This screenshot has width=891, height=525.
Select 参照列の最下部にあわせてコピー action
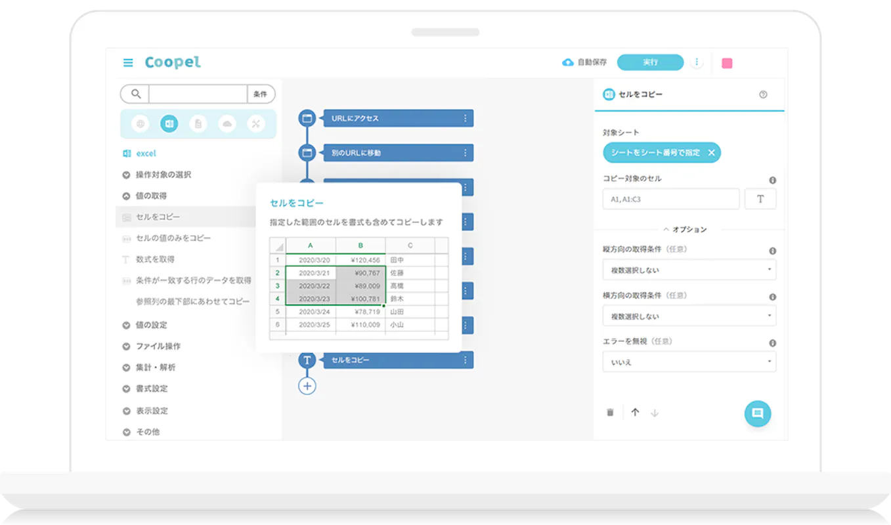[192, 302]
